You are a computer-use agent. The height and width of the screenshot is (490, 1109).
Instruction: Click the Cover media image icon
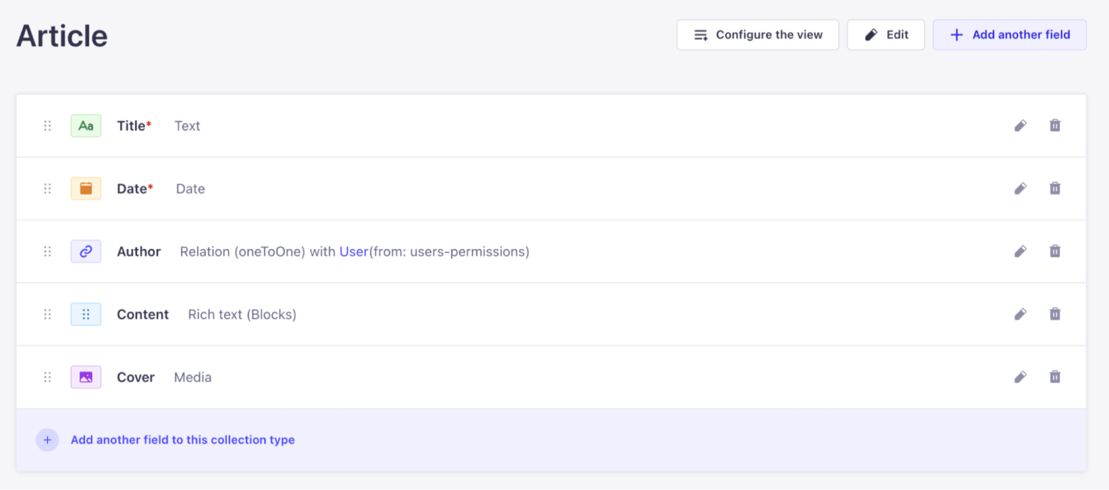click(x=86, y=377)
